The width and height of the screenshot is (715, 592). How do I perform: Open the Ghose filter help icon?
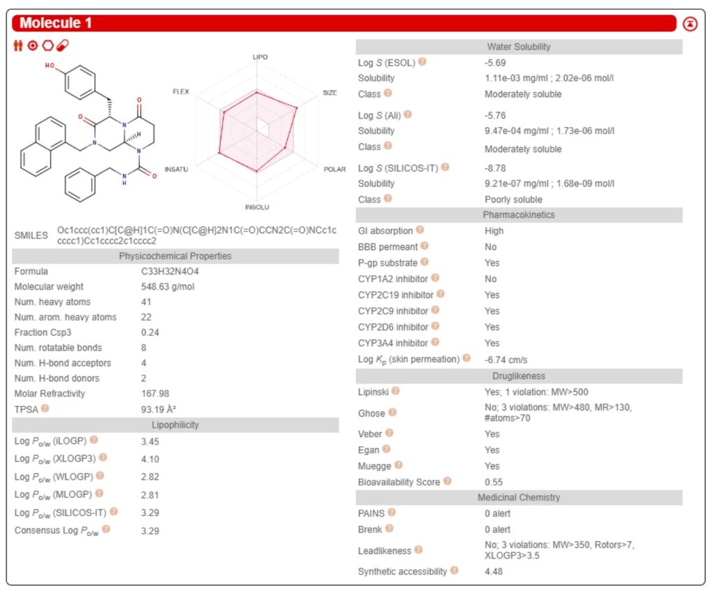392,411
